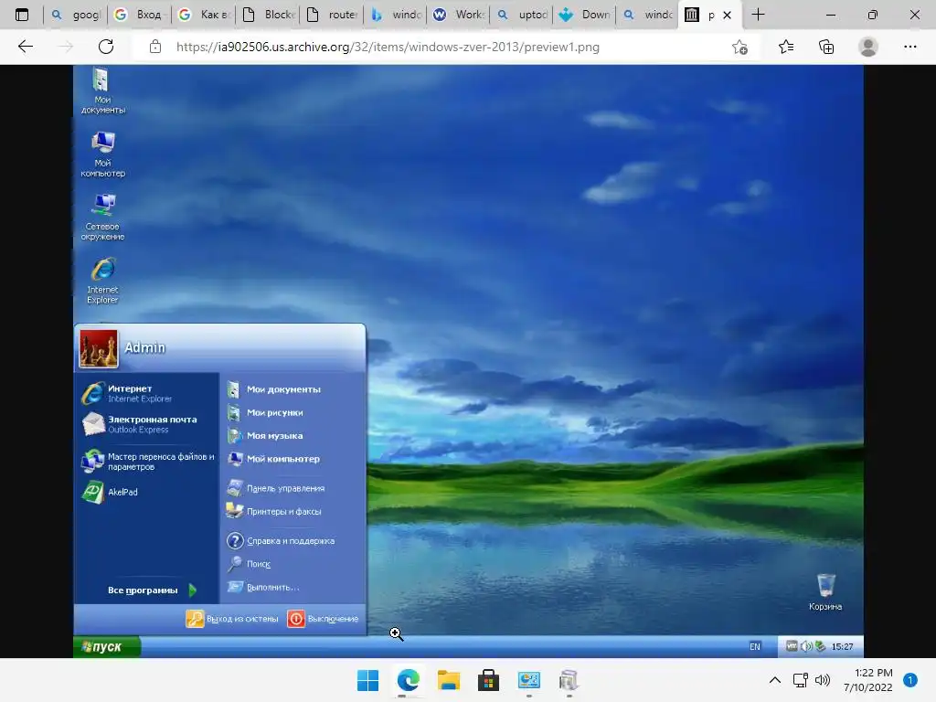Open Microsoft Edge from the taskbar

pyautogui.click(x=409, y=680)
